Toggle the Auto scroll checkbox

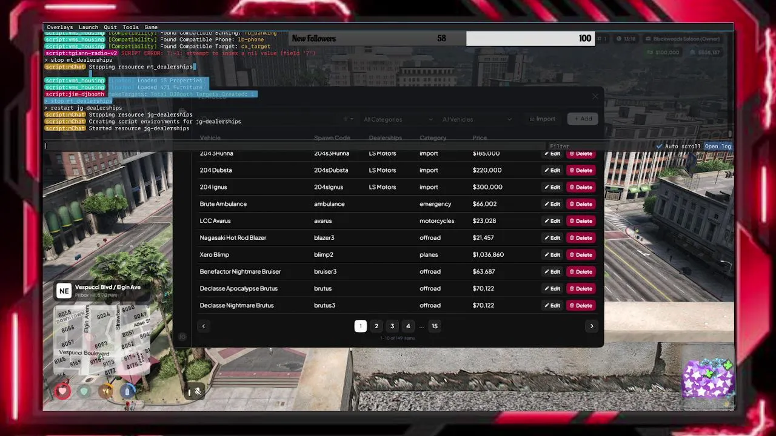tap(660, 147)
